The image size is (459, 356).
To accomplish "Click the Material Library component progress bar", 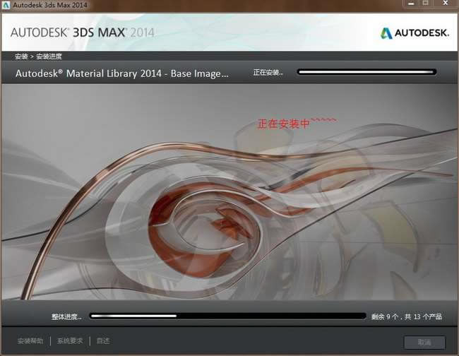I will point(366,72).
